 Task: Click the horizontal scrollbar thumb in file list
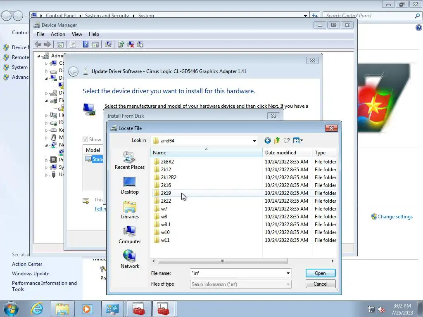point(222,261)
